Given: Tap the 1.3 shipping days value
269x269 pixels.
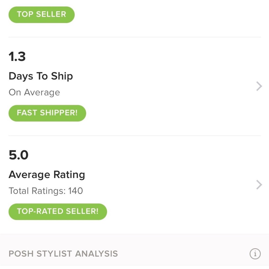Looking at the screenshot, I should 17,57.
